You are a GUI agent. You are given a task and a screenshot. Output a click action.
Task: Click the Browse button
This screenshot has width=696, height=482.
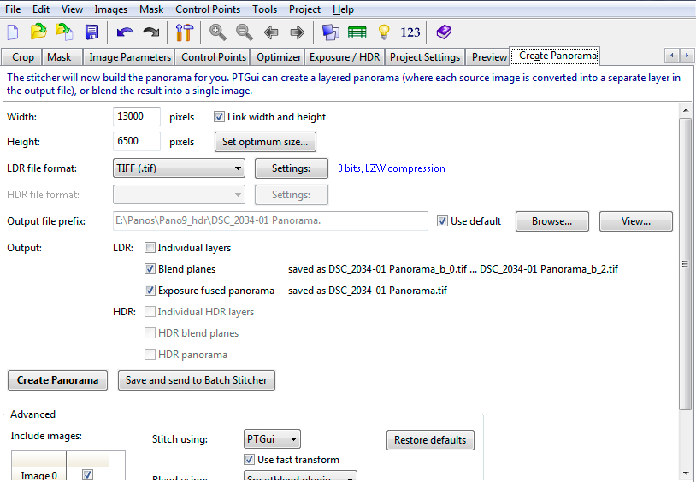click(551, 221)
